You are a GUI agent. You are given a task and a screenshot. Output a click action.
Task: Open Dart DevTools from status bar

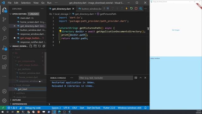pos(93,108)
